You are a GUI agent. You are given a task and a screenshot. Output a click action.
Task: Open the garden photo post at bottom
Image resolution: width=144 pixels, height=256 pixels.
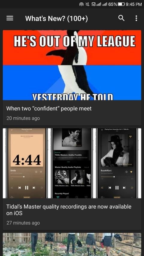click(72, 244)
